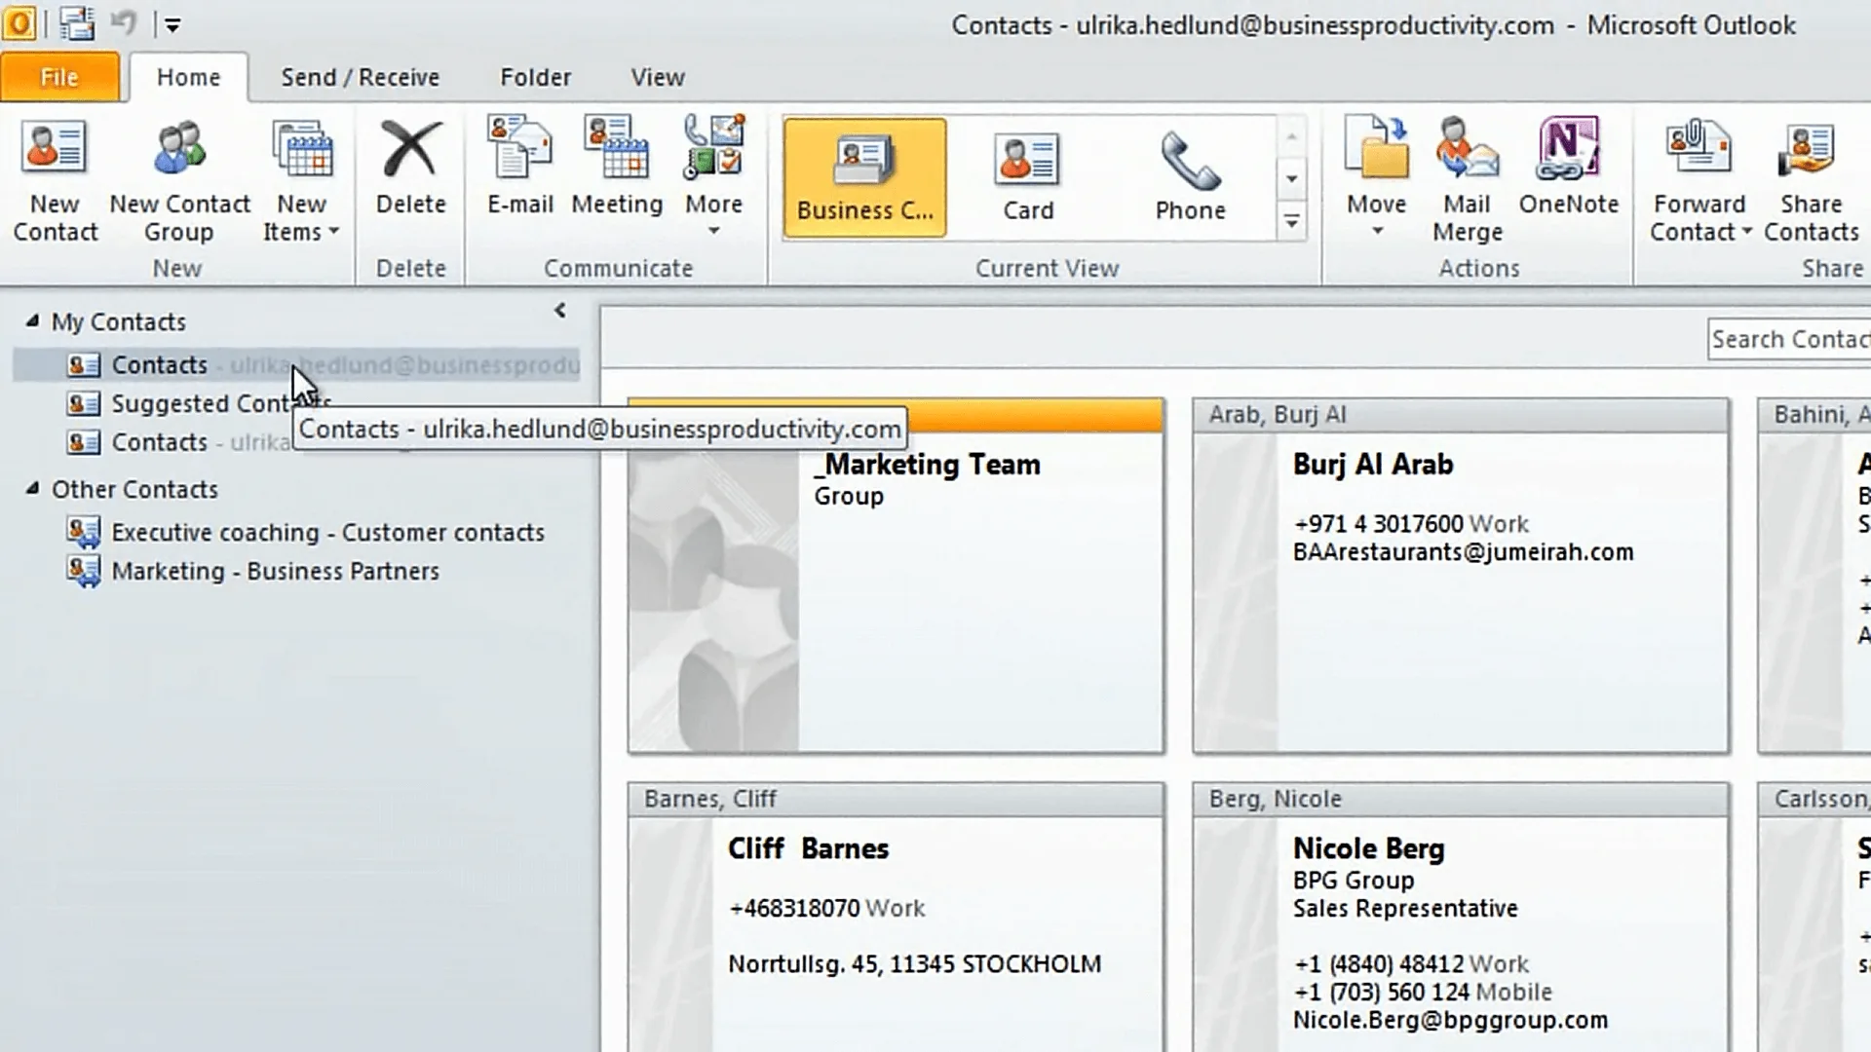Schedule a Meeting with the contact
The image size is (1871, 1052).
(617, 168)
